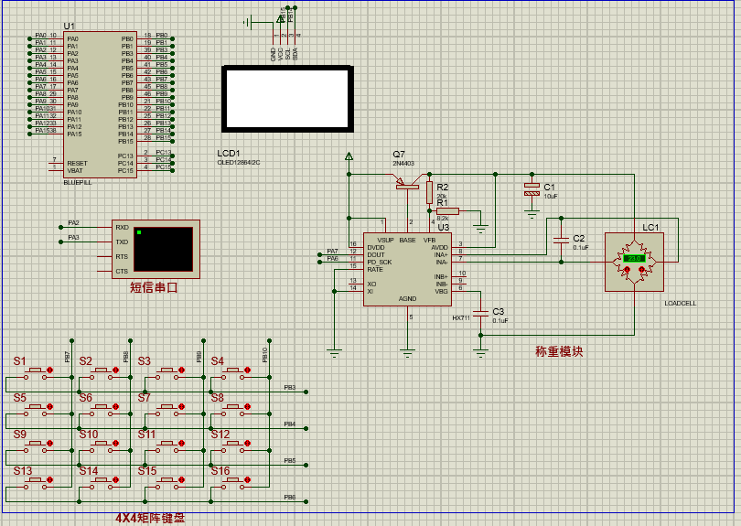Screen dimensions: 741x526
Task: Select pushbutton S14 switch symbol
Action: 102,483
